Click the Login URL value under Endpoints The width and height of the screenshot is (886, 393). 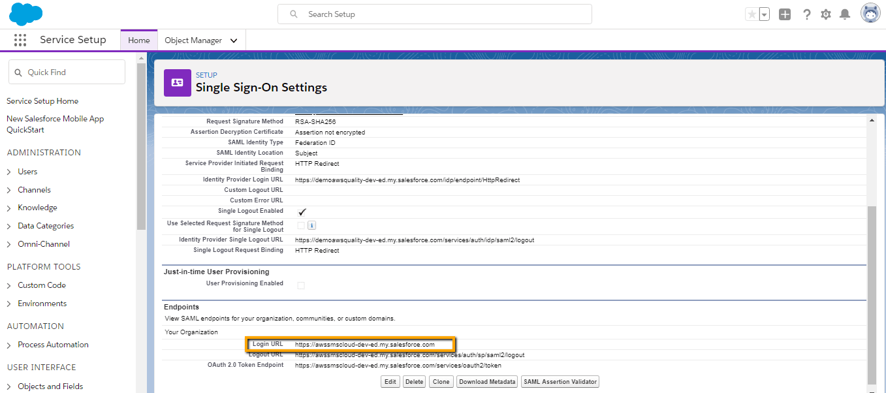365,345
